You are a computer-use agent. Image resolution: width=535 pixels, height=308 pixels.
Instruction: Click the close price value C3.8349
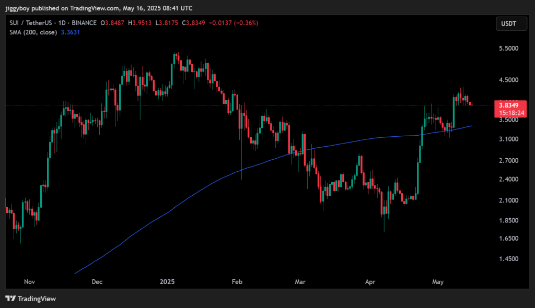(193, 23)
